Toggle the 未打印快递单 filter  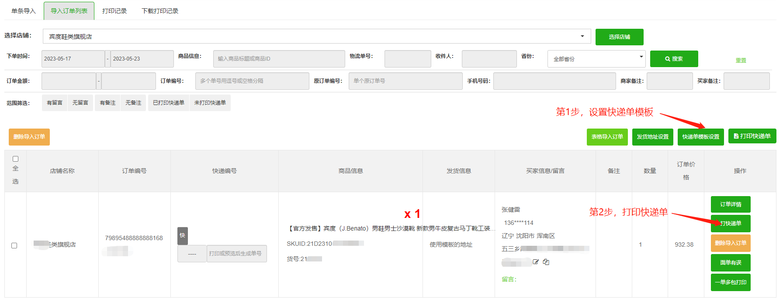click(x=210, y=103)
